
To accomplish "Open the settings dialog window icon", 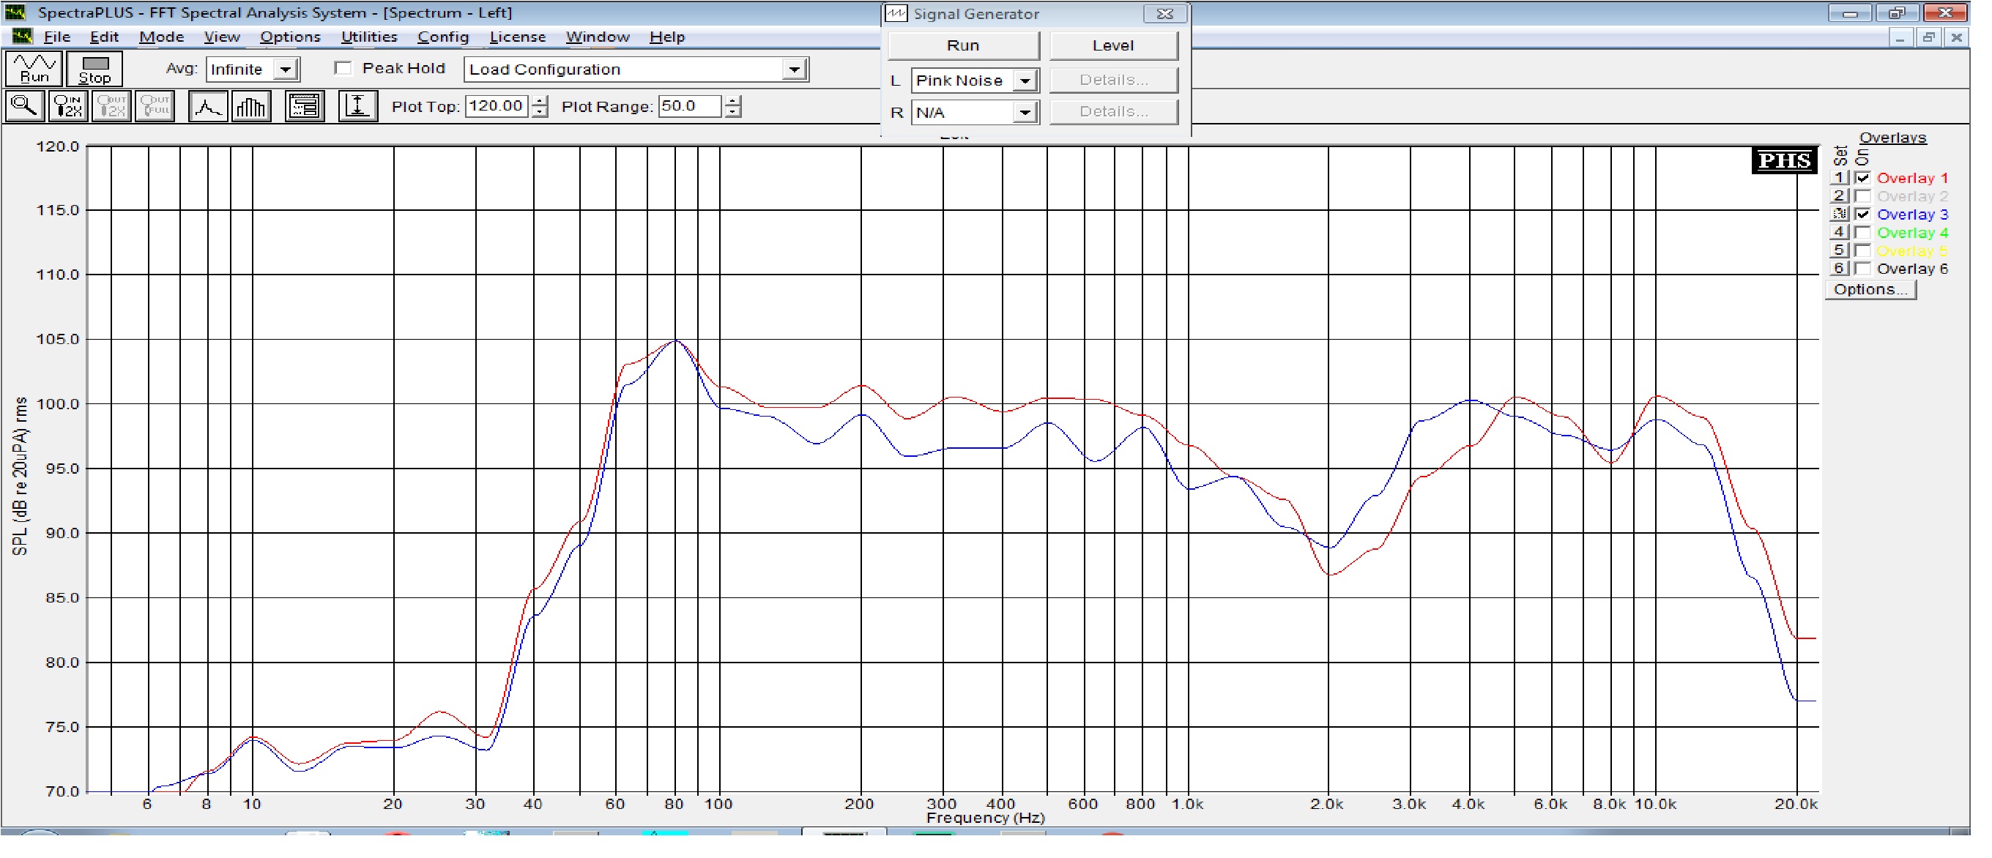I will [304, 106].
